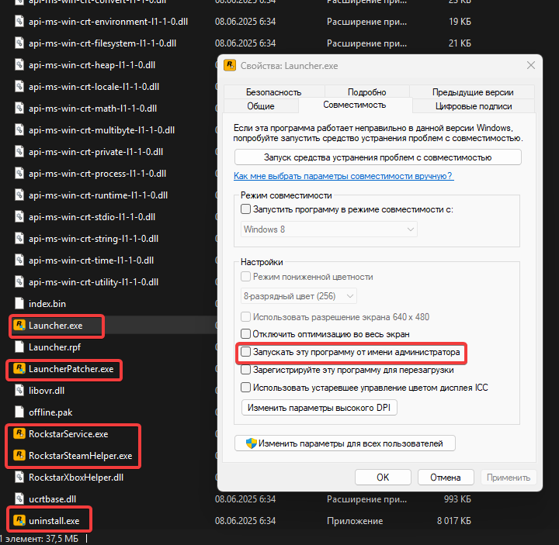Click 'Изменить параметры высокого DPI' button
This screenshot has height=545, width=559.
[x=319, y=407]
